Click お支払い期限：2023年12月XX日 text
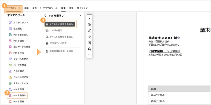The width and height of the screenshot is (211, 105). 165,55
